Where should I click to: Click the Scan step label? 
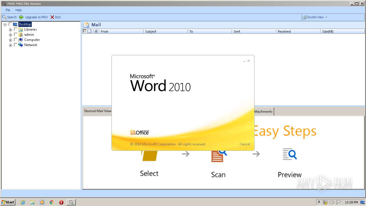coord(218,175)
